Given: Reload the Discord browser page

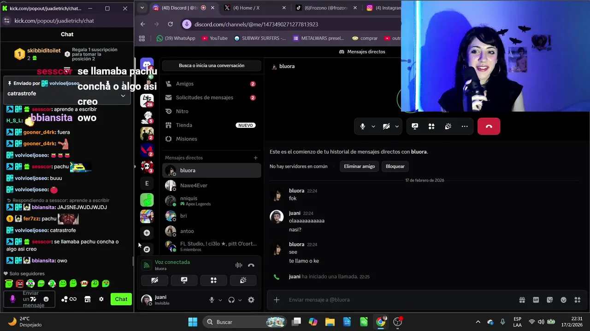Looking at the screenshot, I should 170,24.
